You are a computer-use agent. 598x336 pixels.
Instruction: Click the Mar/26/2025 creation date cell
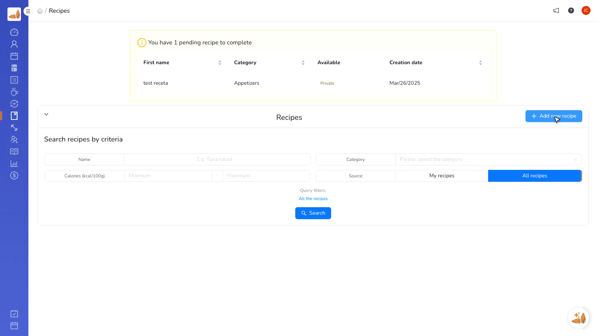[405, 83]
